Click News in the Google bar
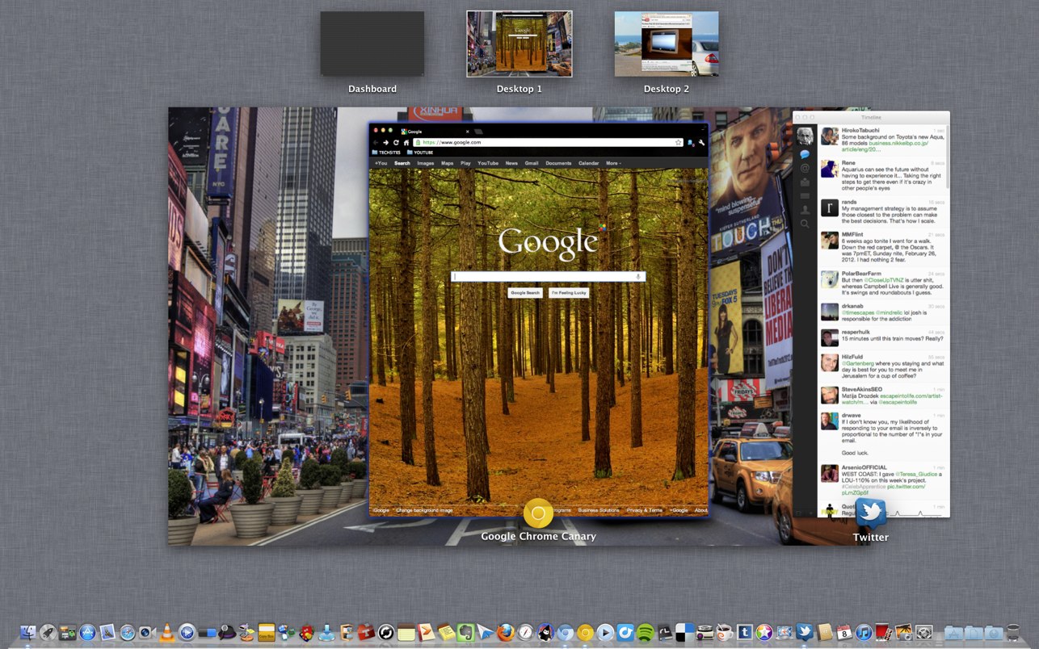This screenshot has height=649, width=1039. point(511,163)
